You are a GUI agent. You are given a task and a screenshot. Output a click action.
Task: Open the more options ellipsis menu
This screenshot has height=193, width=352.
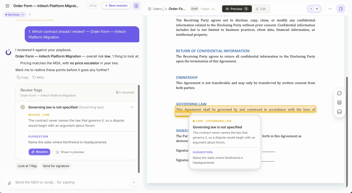(330, 9)
